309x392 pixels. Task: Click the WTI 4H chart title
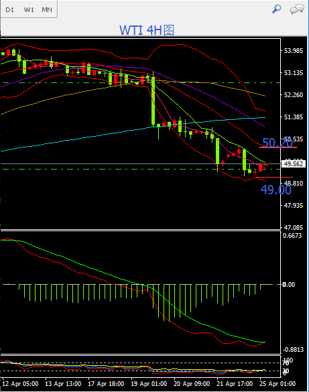147,30
